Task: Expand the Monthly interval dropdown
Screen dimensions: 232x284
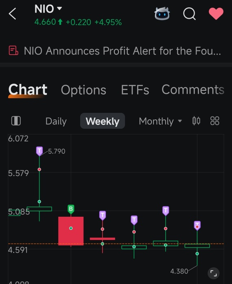Action: point(160,121)
